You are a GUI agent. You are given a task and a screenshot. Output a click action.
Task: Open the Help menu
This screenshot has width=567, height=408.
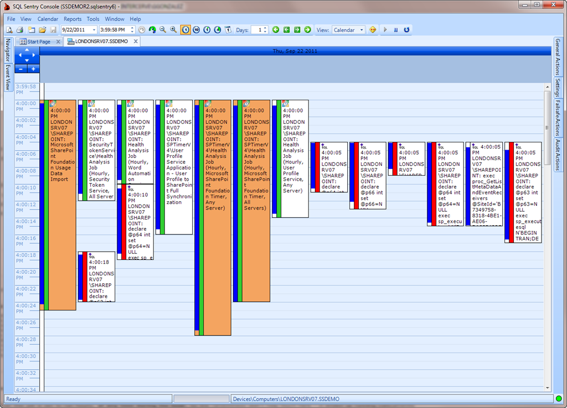tap(135, 19)
